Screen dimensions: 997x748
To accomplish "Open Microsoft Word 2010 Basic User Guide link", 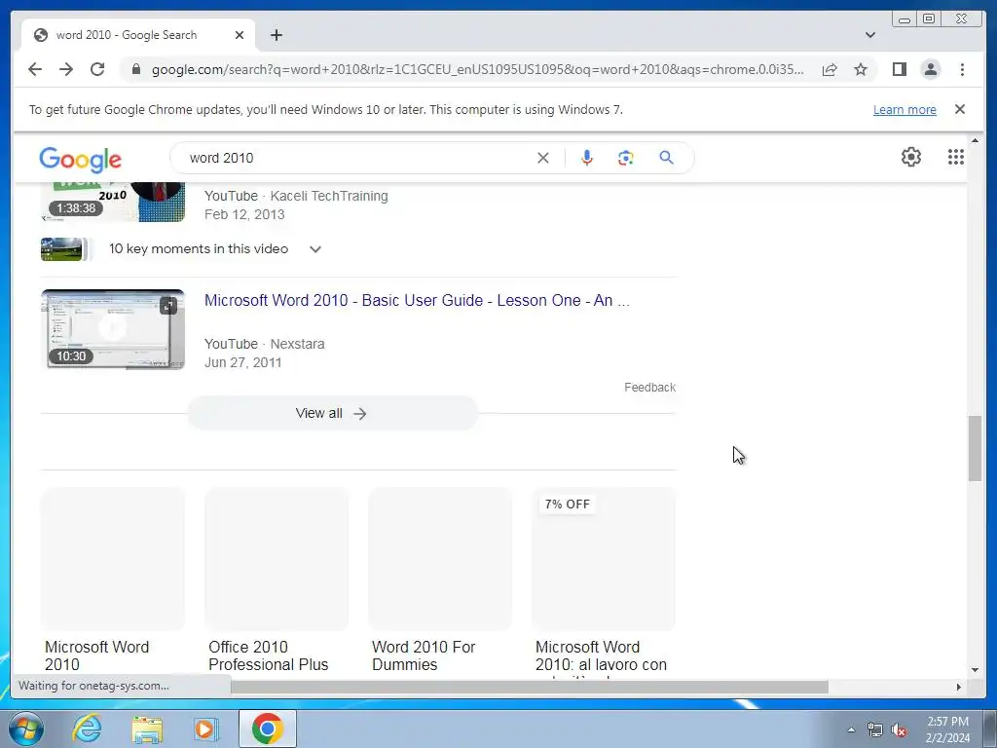I will (x=417, y=300).
